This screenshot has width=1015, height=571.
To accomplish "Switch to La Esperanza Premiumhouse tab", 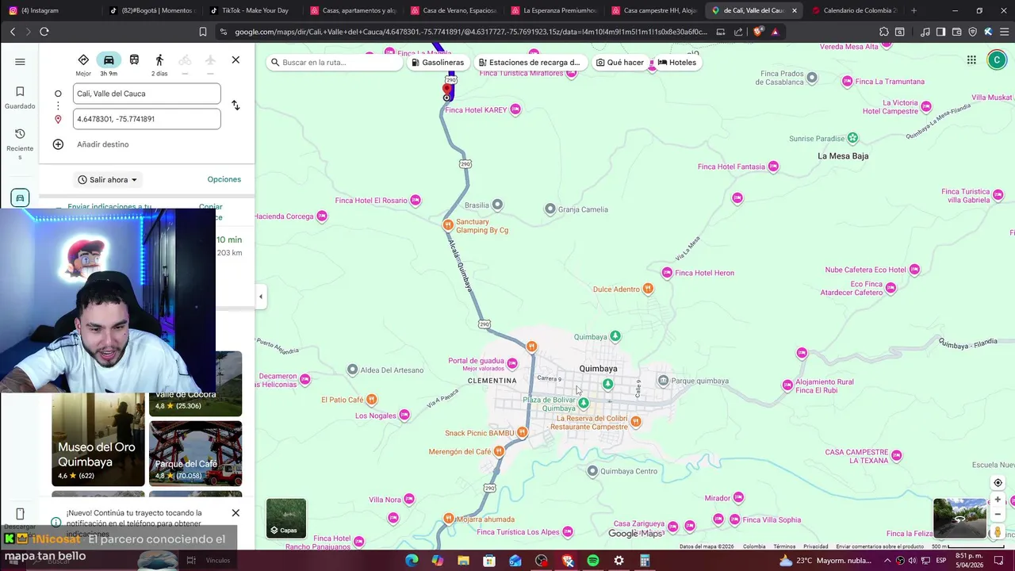I will click(x=553, y=10).
